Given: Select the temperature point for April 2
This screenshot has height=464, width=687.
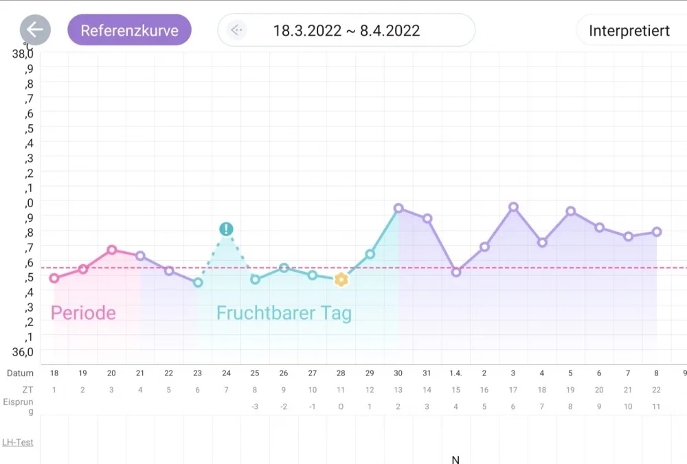Looking at the screenshot, I should (x=484, y=246).
